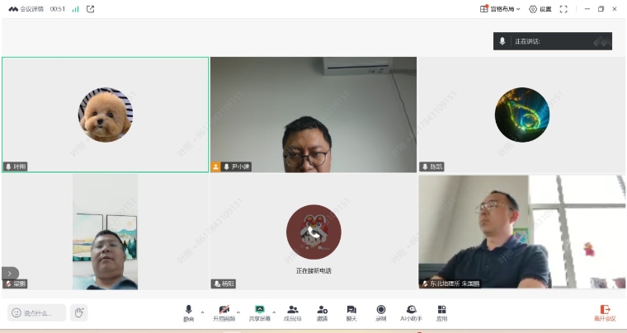
Task: Click the 说点什么 chat input field
Action: (x=38, y=312)
